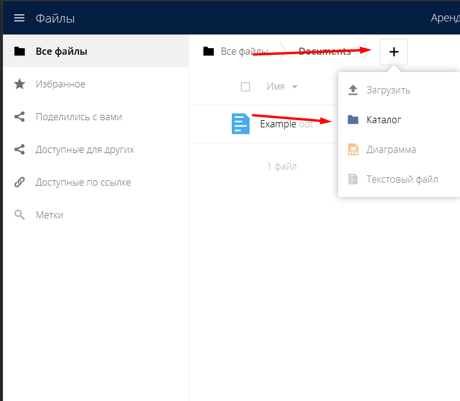Image resolution: width=460 pixels, height=401 pixels.
Task: Click the share icon beside Поделились с вами
Action: [x=20, y=117]
